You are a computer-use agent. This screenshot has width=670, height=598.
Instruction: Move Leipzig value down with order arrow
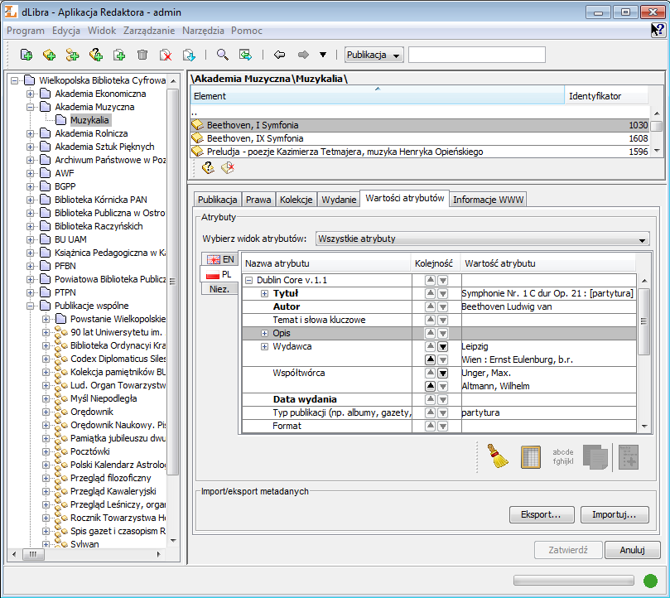[443, 347]
